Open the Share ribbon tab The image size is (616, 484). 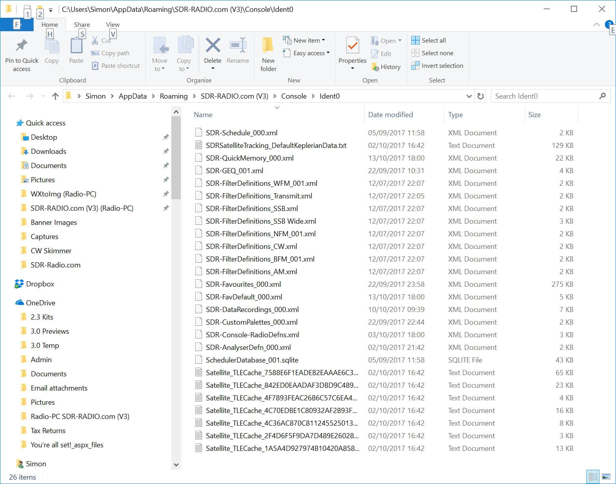tap(82, 24)
